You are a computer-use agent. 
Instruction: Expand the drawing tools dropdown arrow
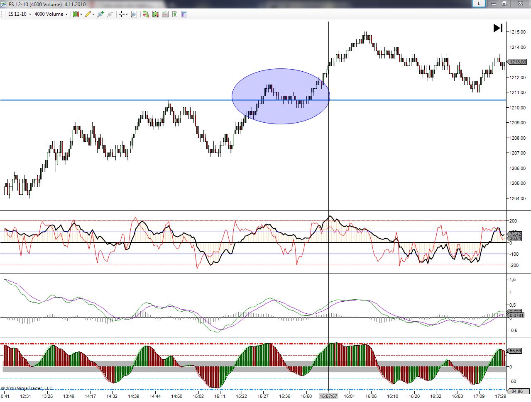click(93, 14)
